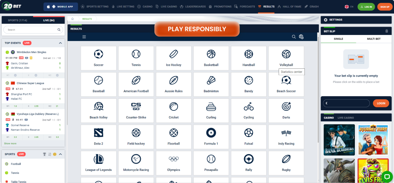
Task: Open the Bandy results tile
Action: click(x=248, y=84)
